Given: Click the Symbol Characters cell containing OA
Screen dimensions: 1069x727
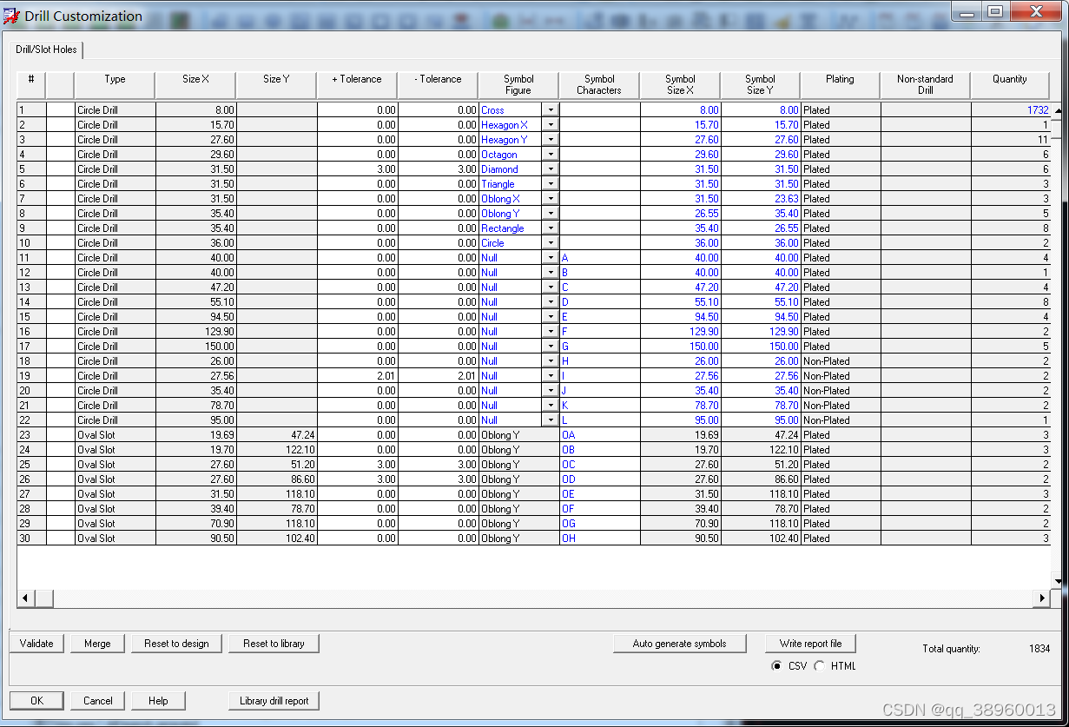Looking at the screenshot, I should [x=599, y=435].
